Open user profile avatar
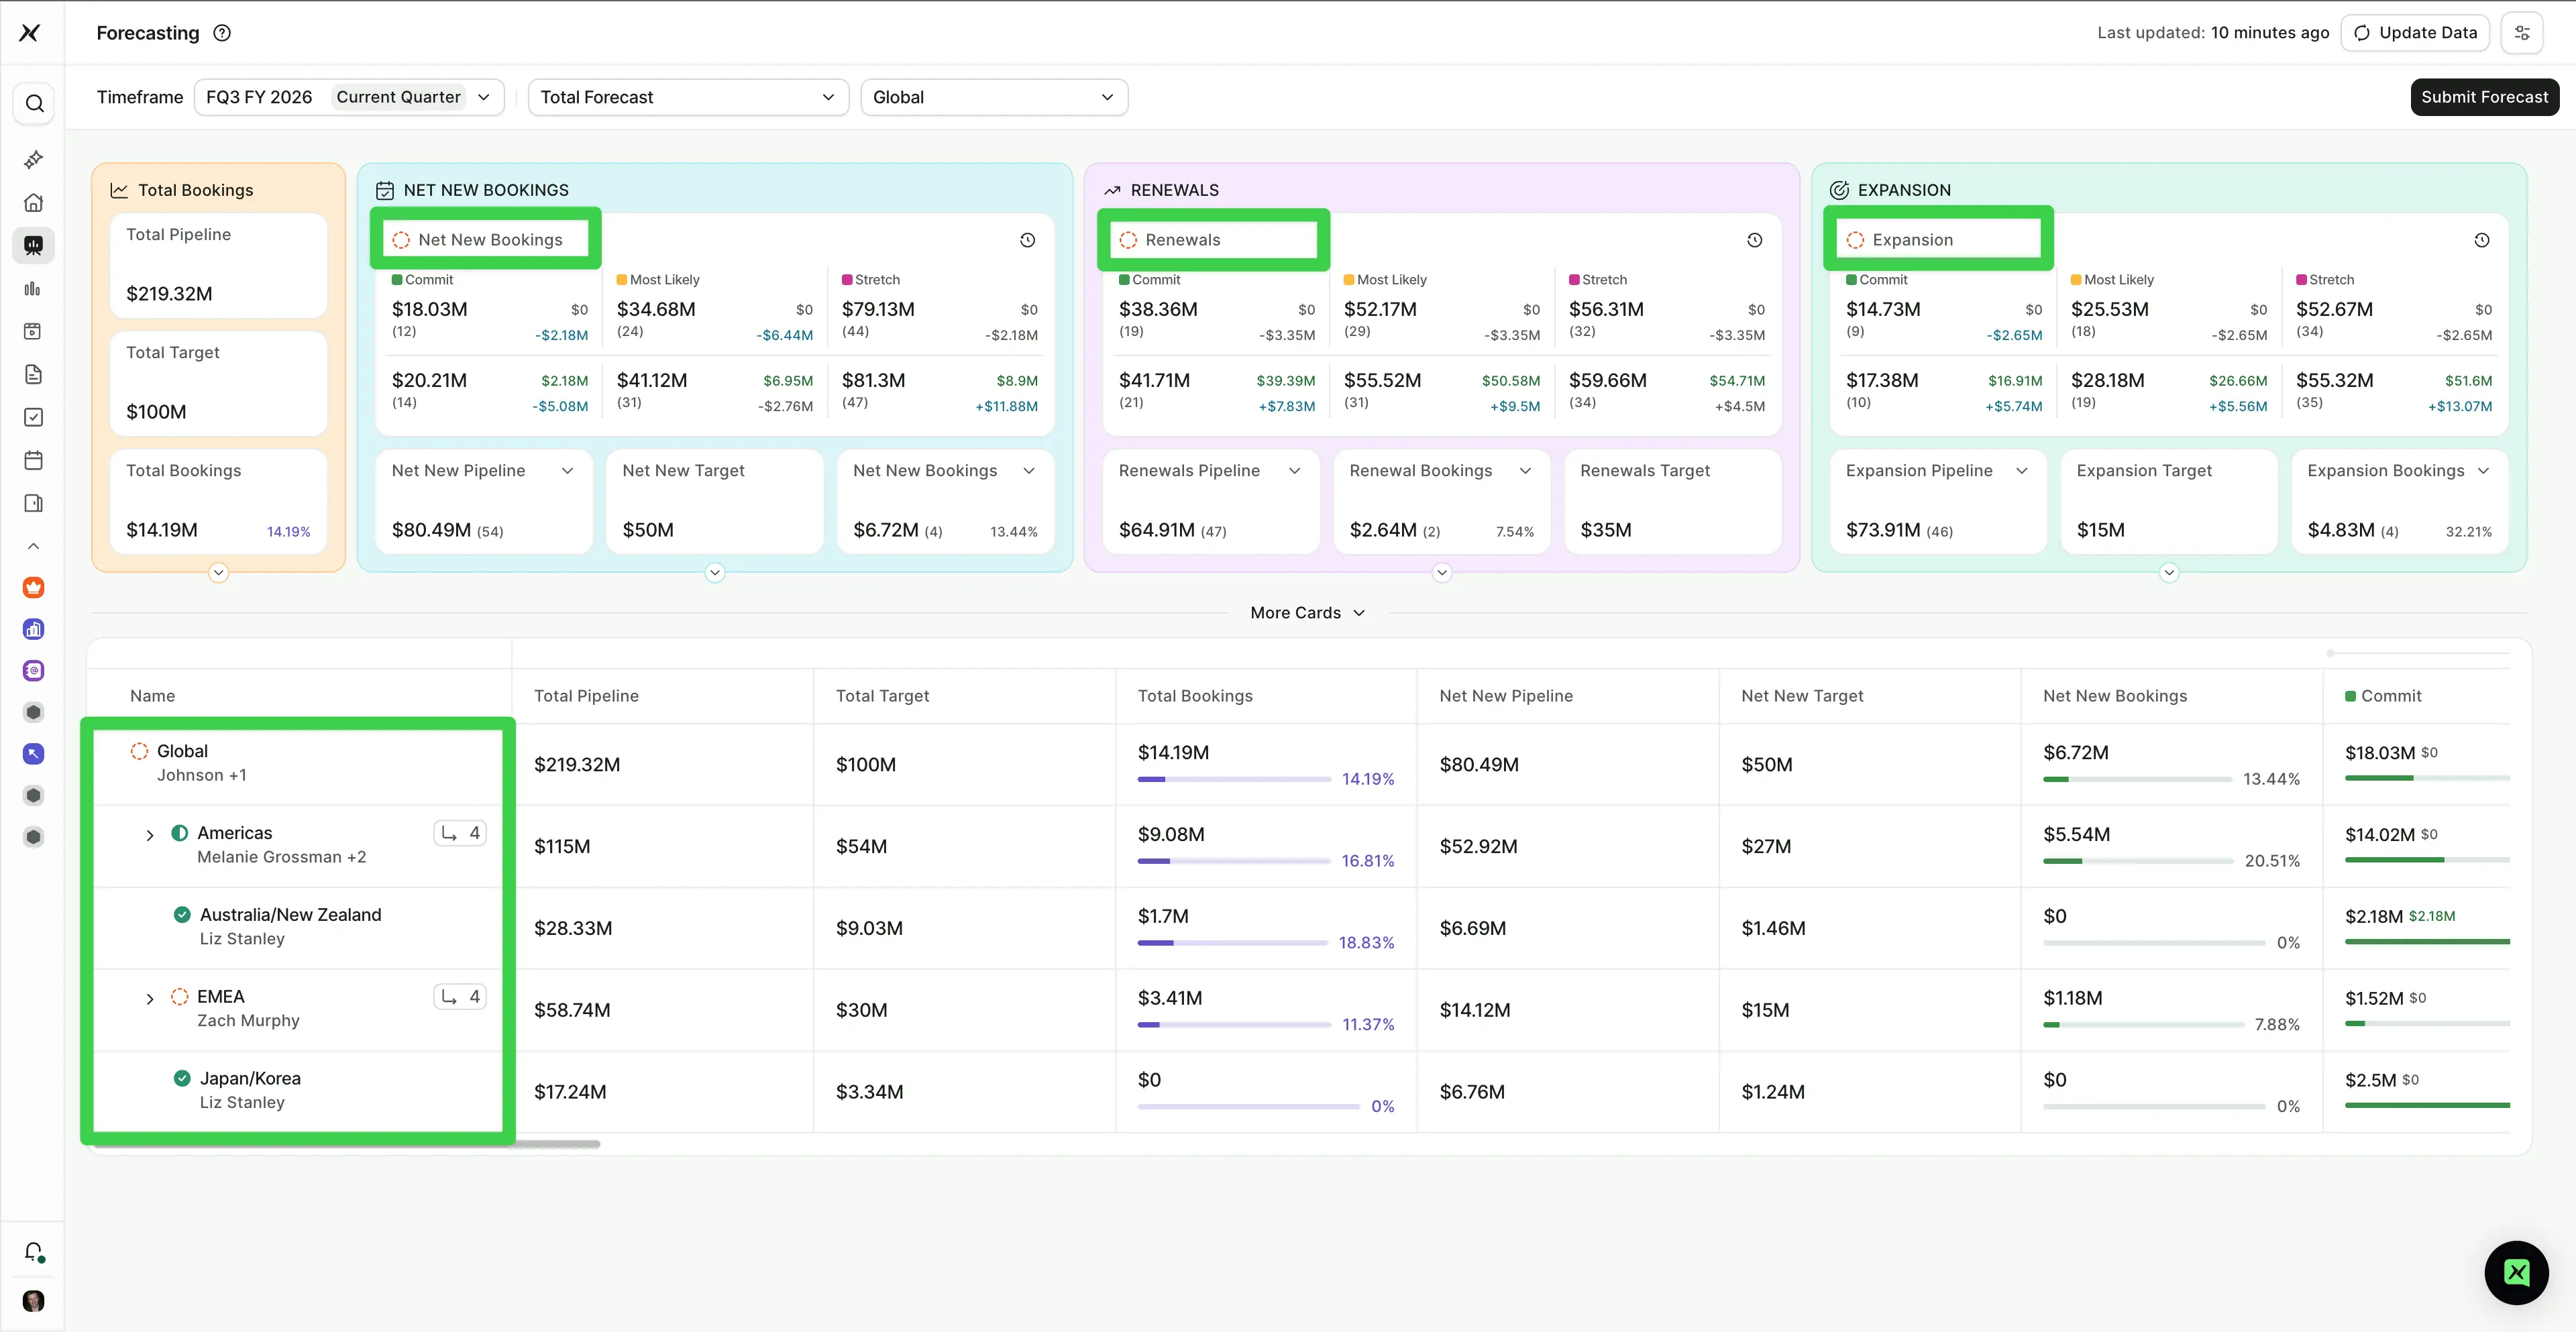The height and width of the screenshot is (1332, 2576). click(x=33, y=1300)
